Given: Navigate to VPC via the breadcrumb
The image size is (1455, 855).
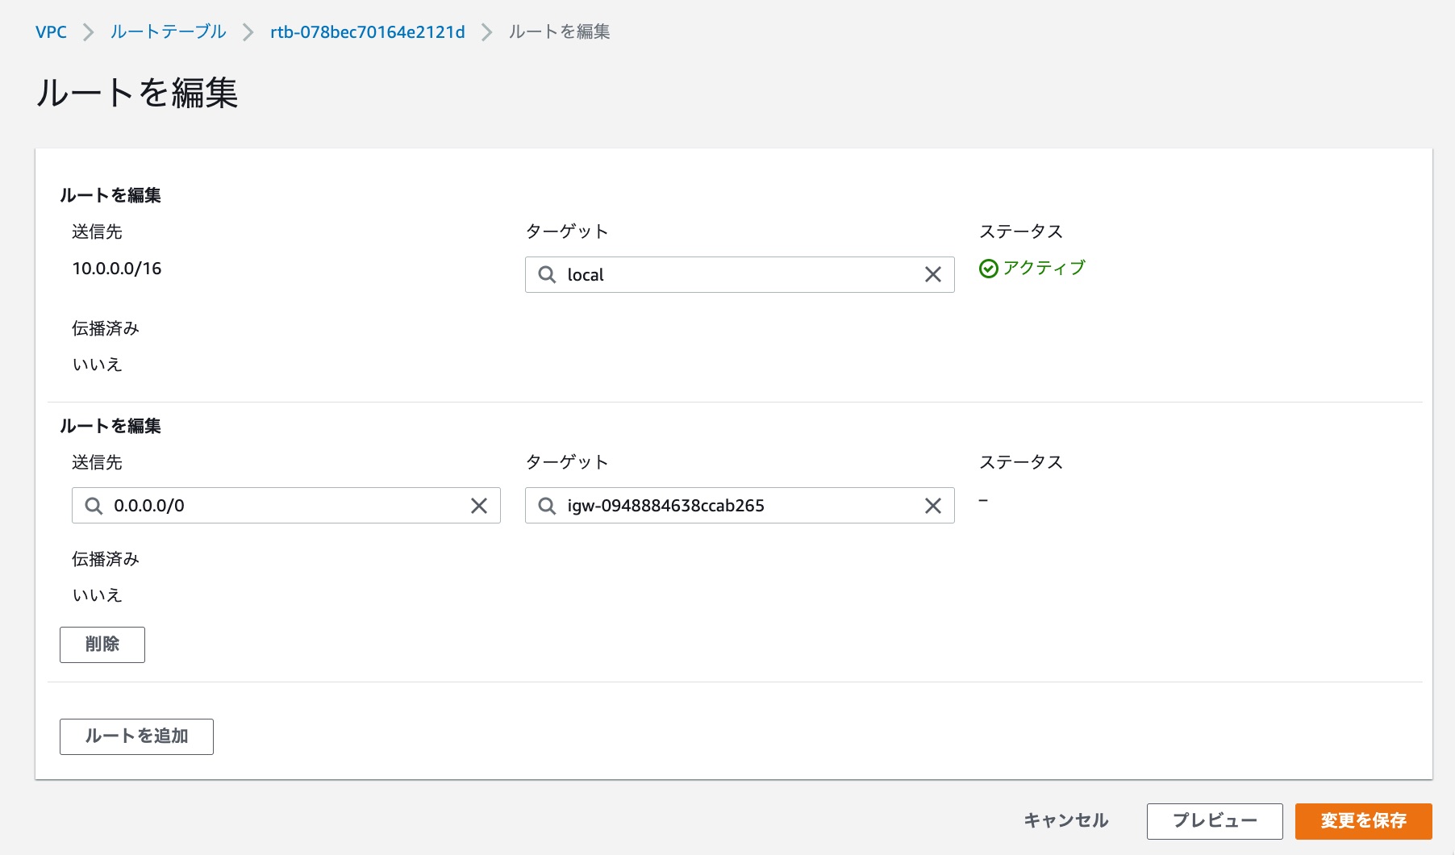Looking at the screenshot, I should [49, 32].
